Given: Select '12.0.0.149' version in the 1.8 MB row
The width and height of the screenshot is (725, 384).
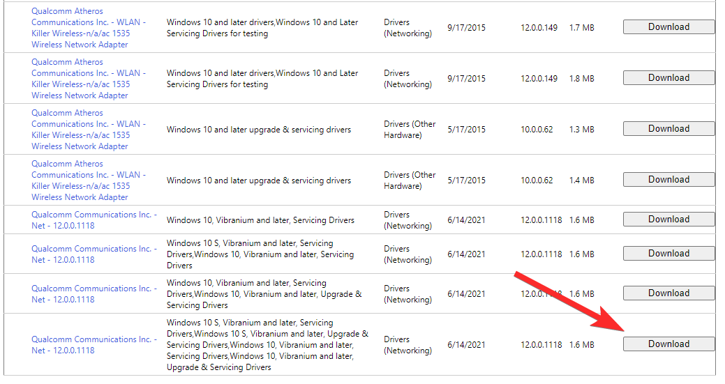Looking at the screenshot, I should pyautogui.click(x=539, y=79).
